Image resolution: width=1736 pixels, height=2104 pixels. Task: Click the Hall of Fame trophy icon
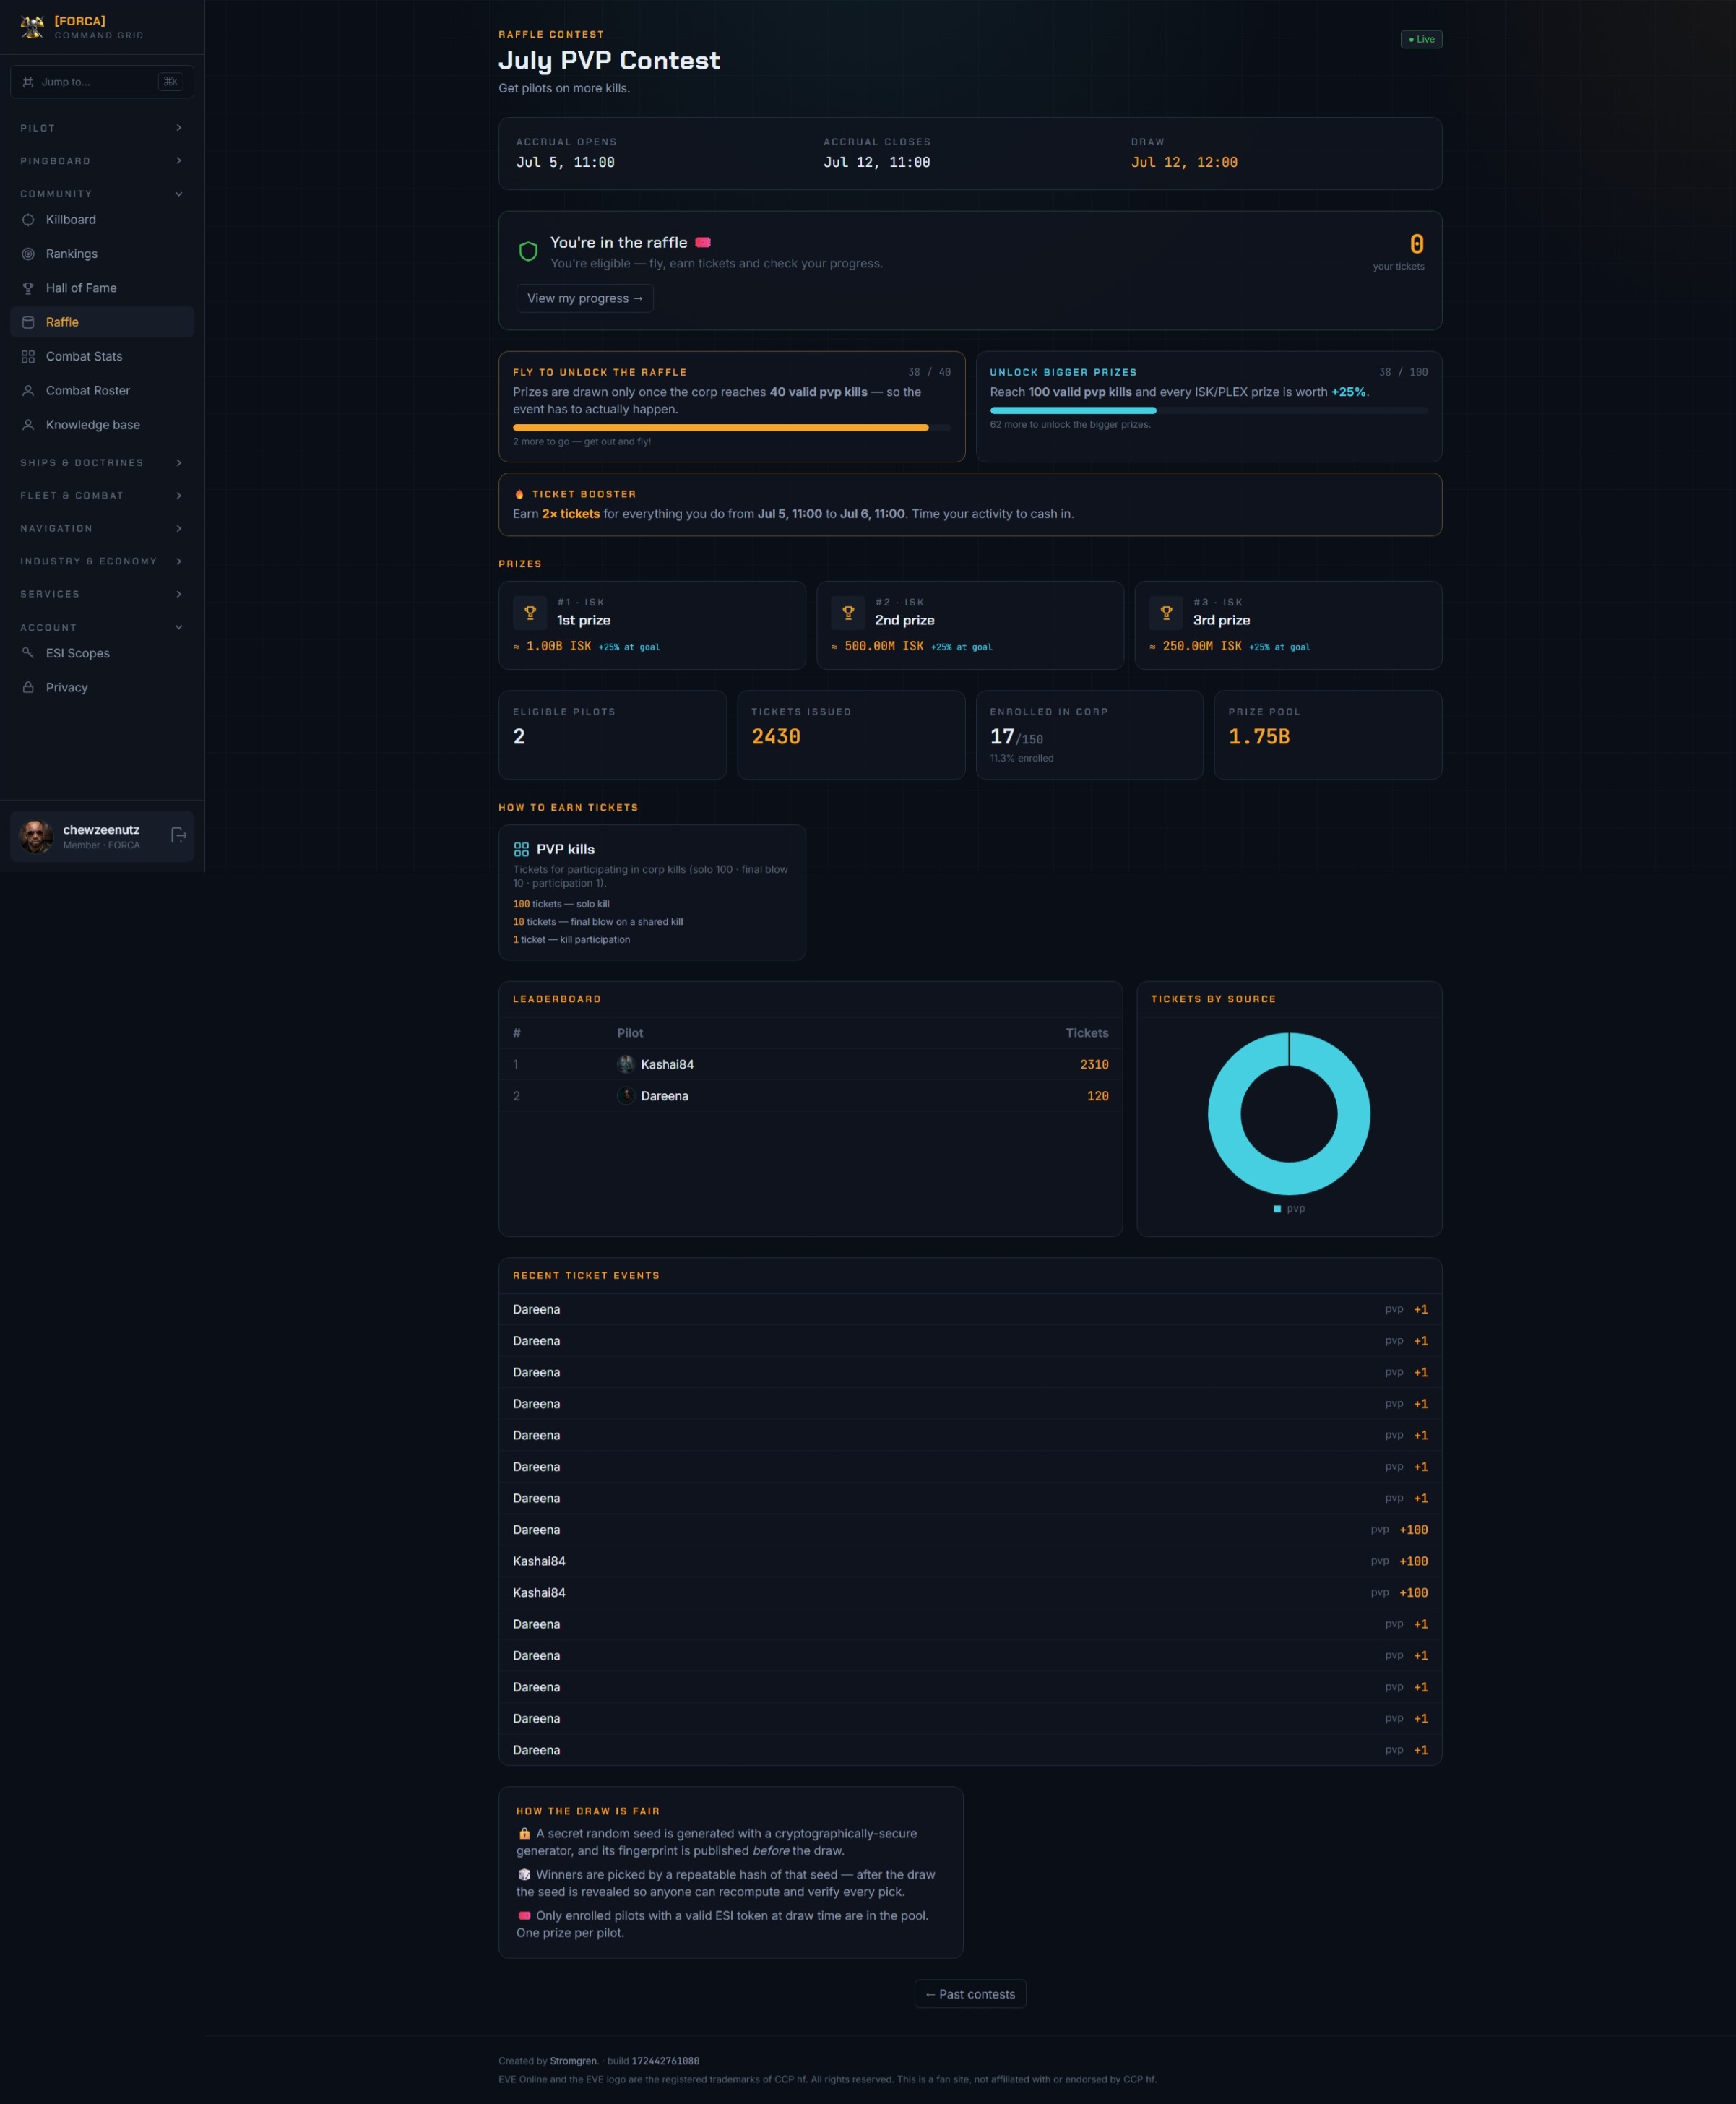[x=28, y=288]
